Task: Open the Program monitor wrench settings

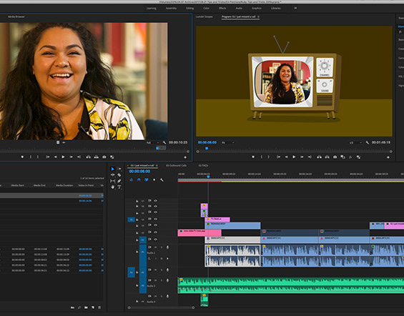Action: [x=368, y=143]
